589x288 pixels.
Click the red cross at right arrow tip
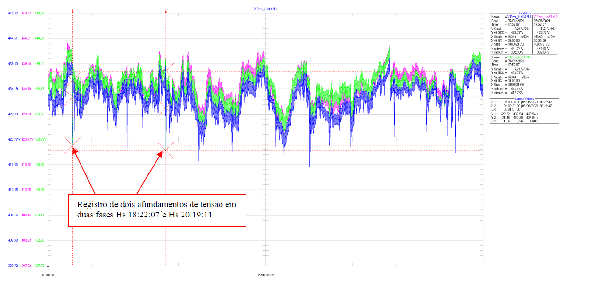[165, 150]
